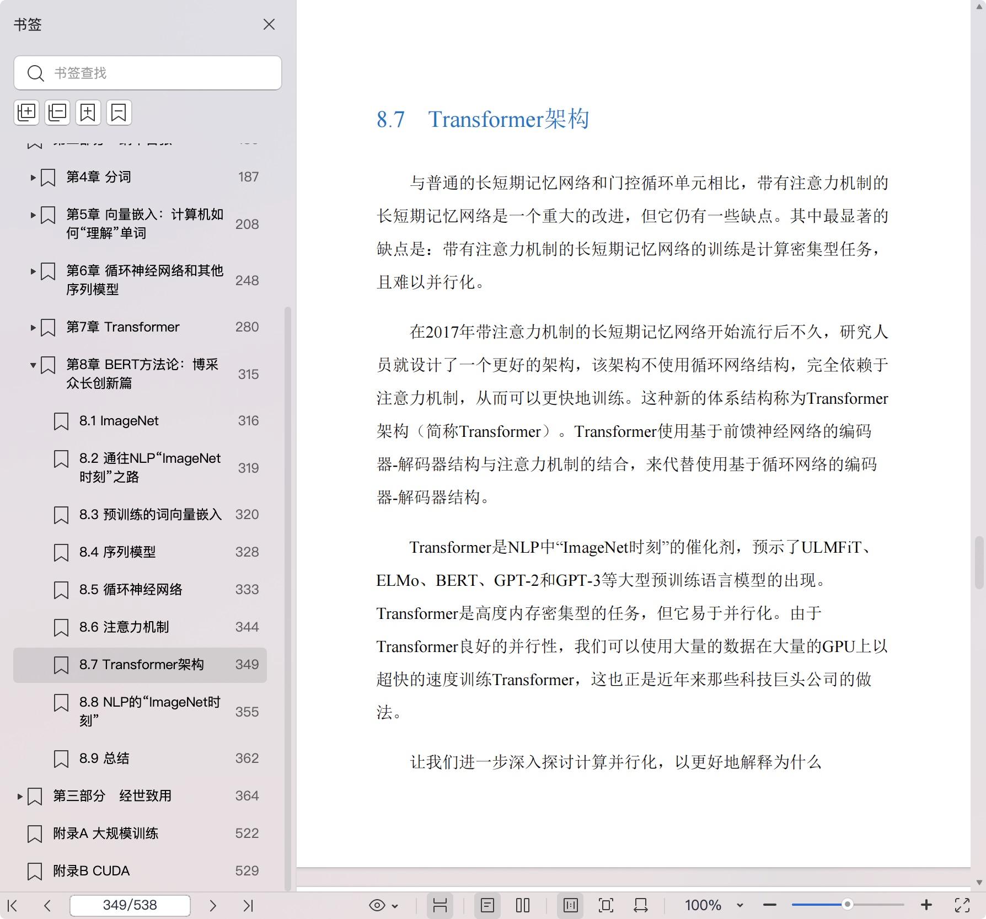
Task: Go to previous page
Action: pos(47,905)
